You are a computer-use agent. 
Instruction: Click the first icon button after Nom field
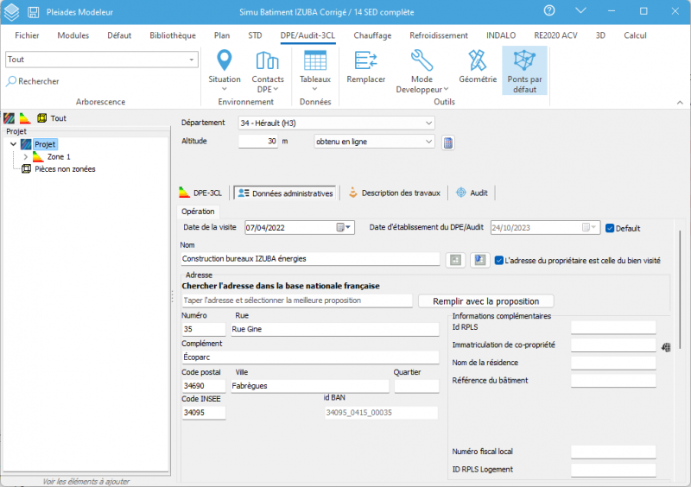[x=455, y=260]
